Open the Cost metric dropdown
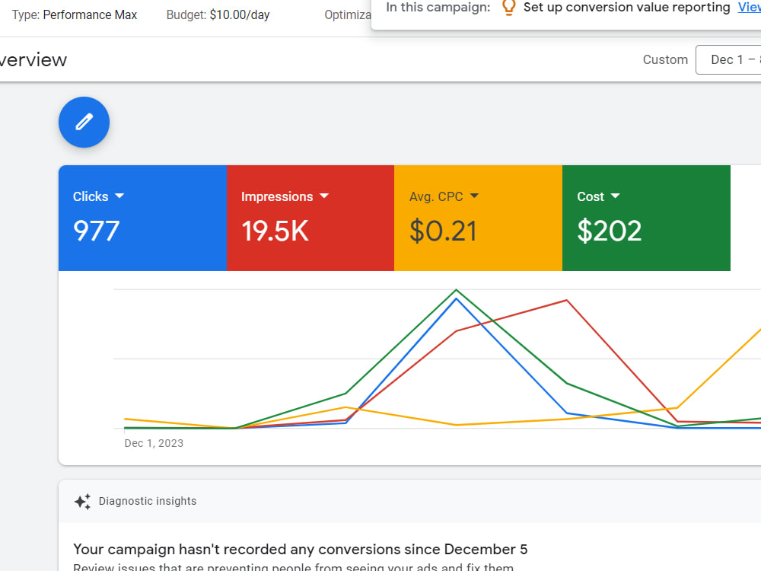The height and width of the screenshot is (571, 761). (615, 196)
